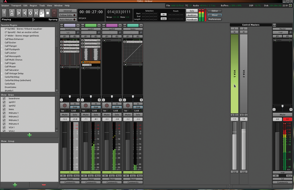Open the Post meter point on basedrone strip

point(76,176)
